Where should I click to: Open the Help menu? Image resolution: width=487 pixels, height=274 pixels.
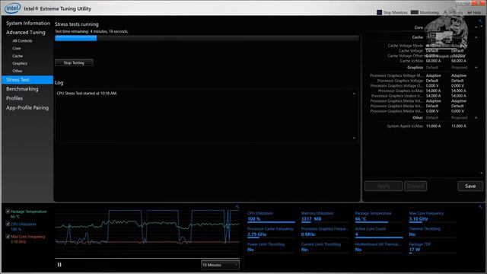474,12
